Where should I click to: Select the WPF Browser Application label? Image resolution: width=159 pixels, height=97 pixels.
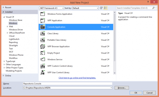coord(58,47)
